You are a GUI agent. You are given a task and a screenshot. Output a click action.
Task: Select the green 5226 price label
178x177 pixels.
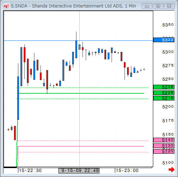click(x=164, y=93)
